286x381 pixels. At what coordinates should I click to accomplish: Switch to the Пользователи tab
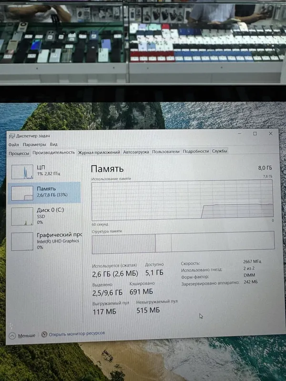[165, 151]
